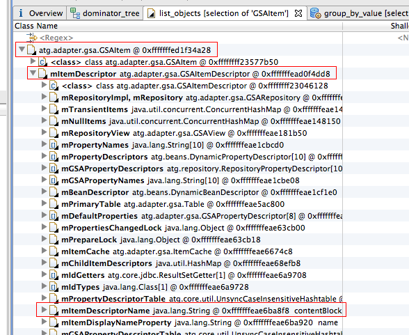The image size is (409, 335).
Task: Expand the mGSAPropertyDescriptors row
Action: coord(44,168)
